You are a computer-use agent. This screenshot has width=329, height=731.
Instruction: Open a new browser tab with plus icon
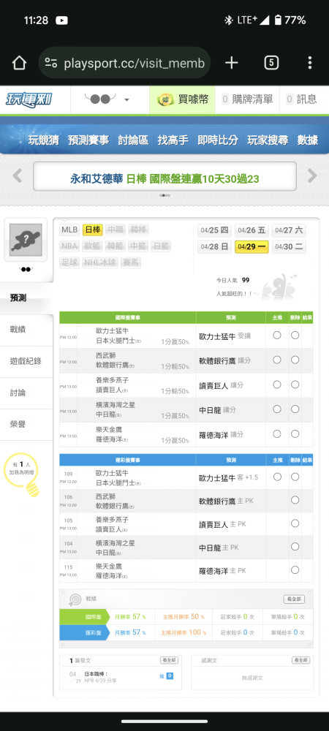coord(232,63)
